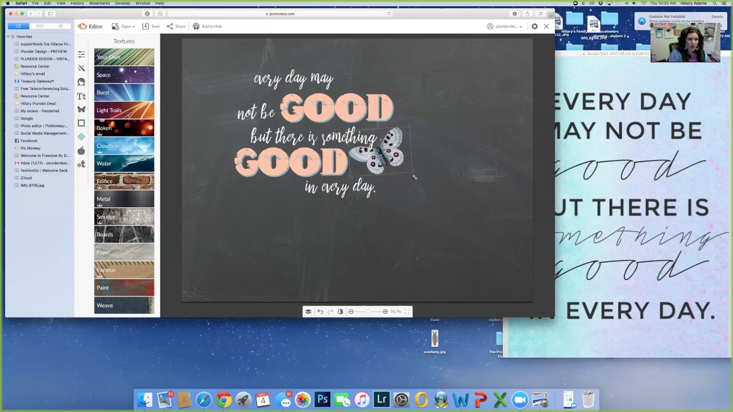Open the Bookmarks menu
The image size is (733, 412).
(x=100, y=3)
